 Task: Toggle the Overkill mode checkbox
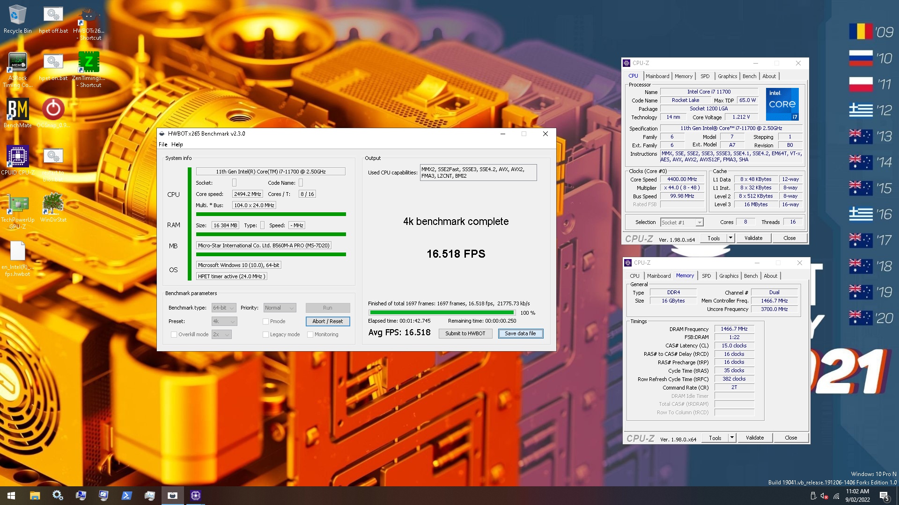[x=174, y=334]
